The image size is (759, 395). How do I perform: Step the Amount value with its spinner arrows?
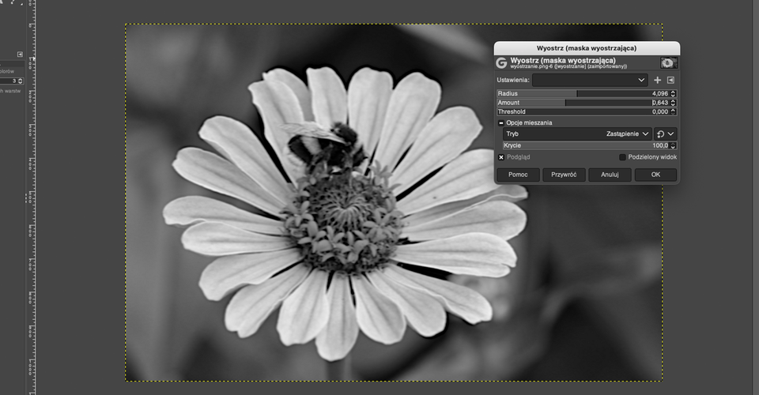click(x=673, y=103)
